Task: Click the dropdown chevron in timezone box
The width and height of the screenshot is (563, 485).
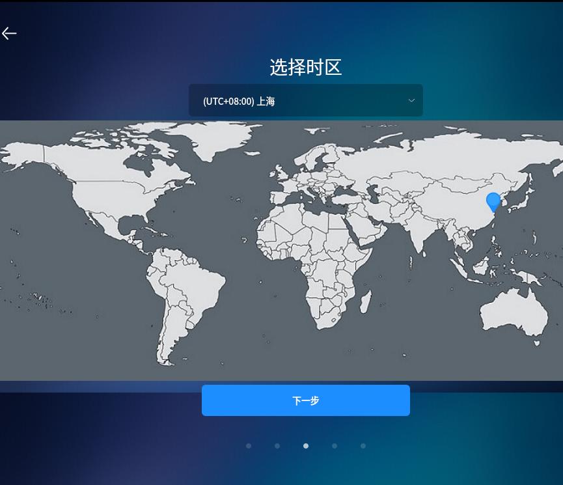Action: pyautogui.click(x=411, y=100)
